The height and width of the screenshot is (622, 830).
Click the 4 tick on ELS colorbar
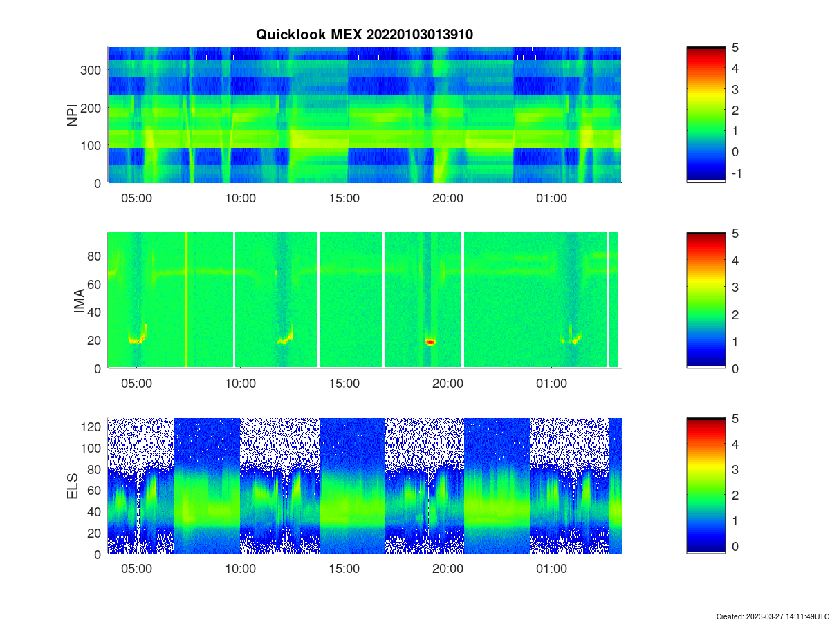pyautogui.click(x=735, y=444)
